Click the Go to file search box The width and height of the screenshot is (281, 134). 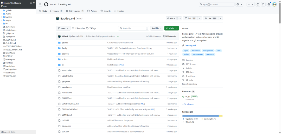tap(133, 28)
